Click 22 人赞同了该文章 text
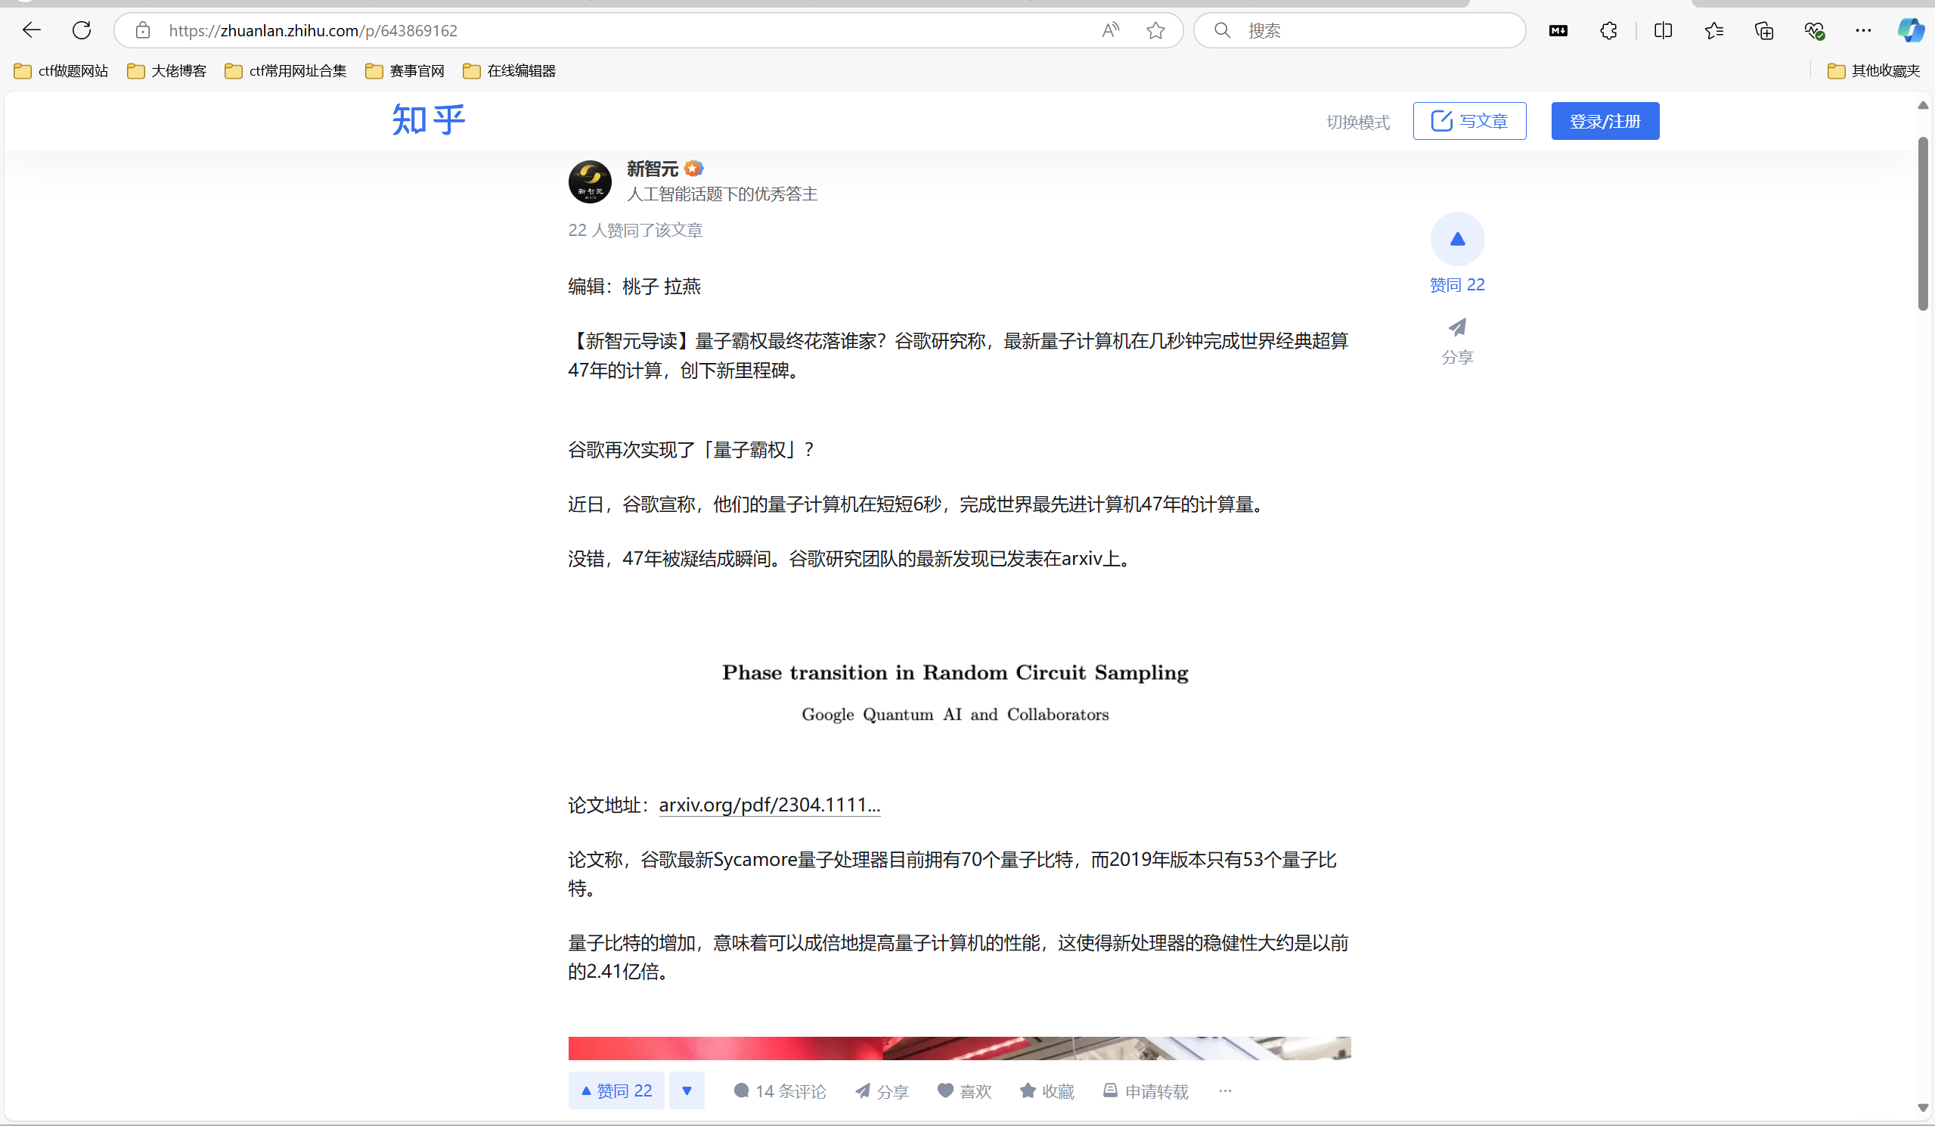The image size is (1935, 1126). (x=635, y=230)
